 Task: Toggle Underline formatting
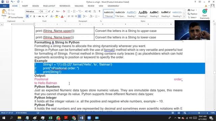34,16
